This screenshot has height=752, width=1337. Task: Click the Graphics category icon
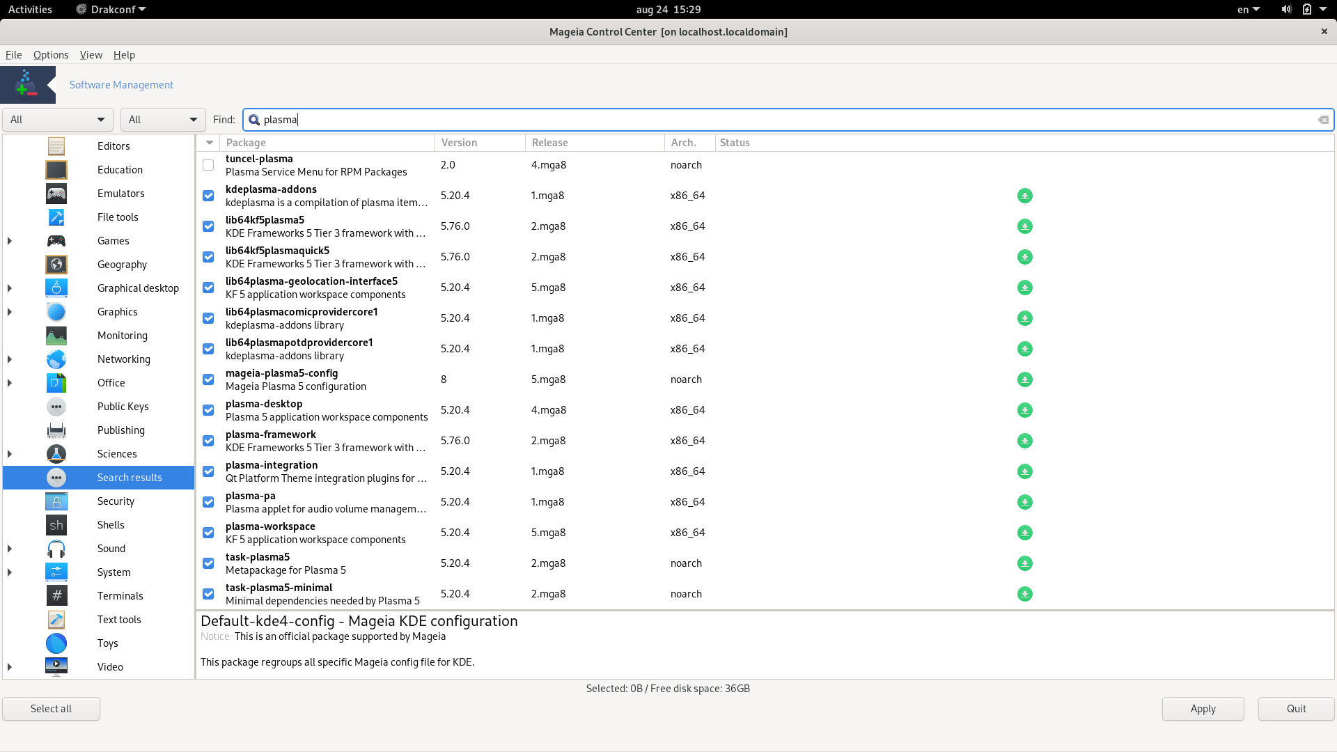click(x=56, y=312)
